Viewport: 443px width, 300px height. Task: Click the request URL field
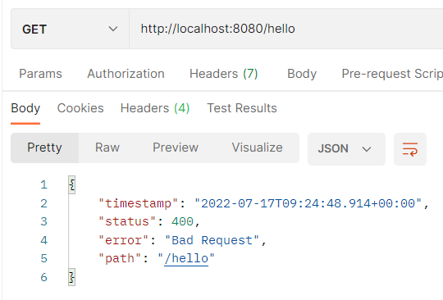286,29
